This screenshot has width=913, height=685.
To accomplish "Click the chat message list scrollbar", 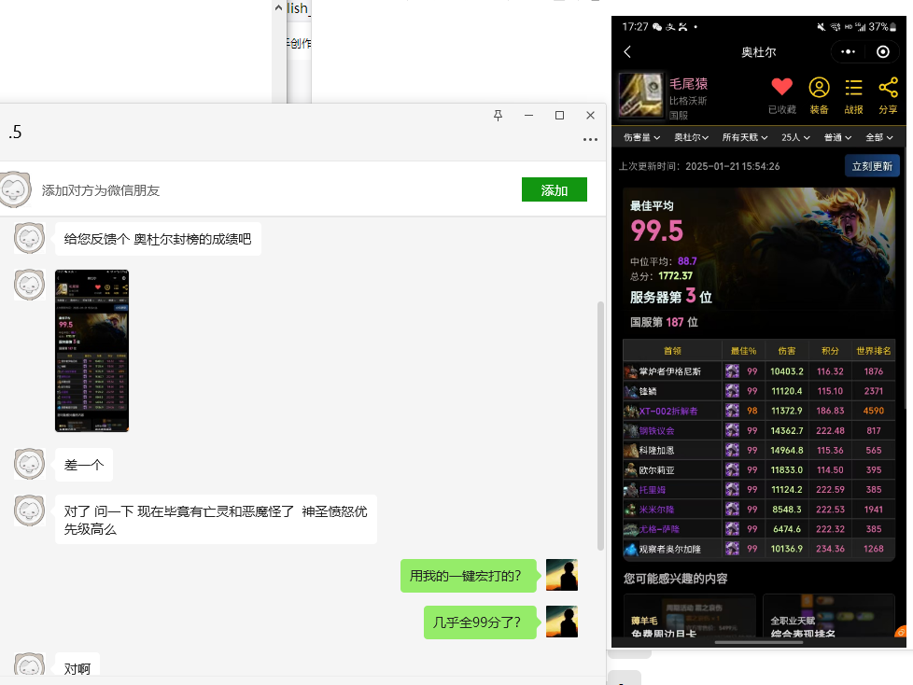I will tap(600, 420).
